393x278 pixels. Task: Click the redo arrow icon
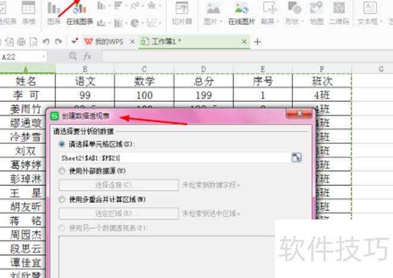[x=58, y=42]
